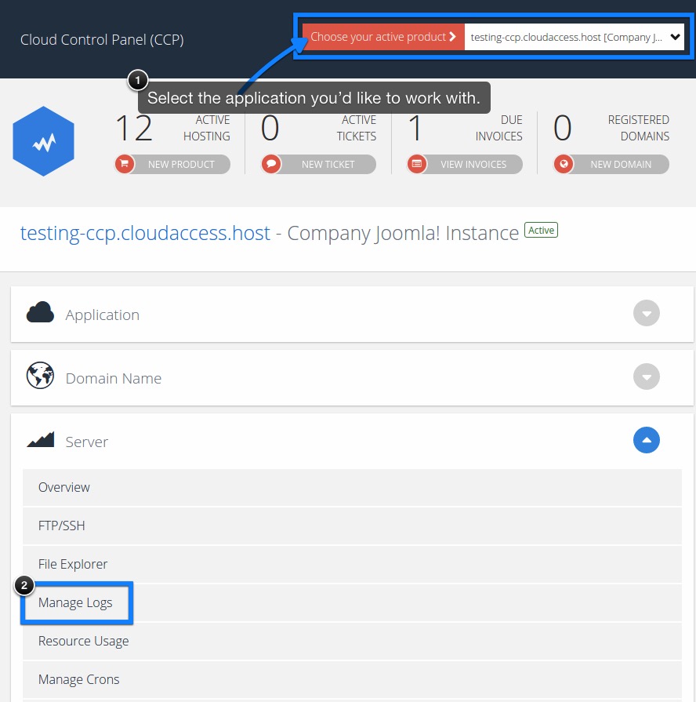Open Manage Crons menu item
696x702 pixels.
[x=352, y=679]
